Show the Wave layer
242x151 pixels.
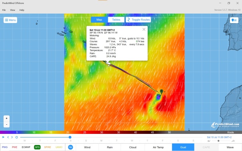tap(230, 147)
